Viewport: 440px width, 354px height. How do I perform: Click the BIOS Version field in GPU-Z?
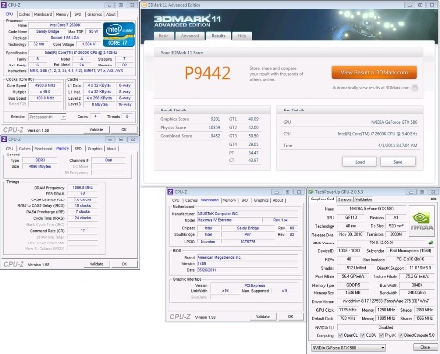click(381, 243)
